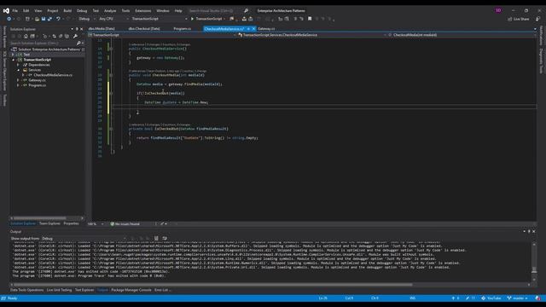Image resolution: width=546 pixels, height=307 pixels.
Task: Open the TransactionScript startup project dropdown
Action: [160, 19]
